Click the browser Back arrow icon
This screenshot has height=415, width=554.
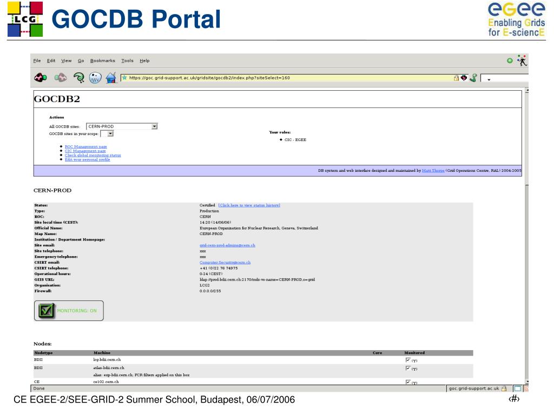41,77
